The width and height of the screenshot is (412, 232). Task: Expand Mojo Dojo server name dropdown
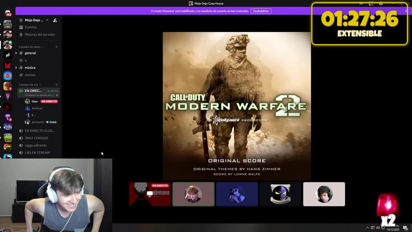pos(47,20)
